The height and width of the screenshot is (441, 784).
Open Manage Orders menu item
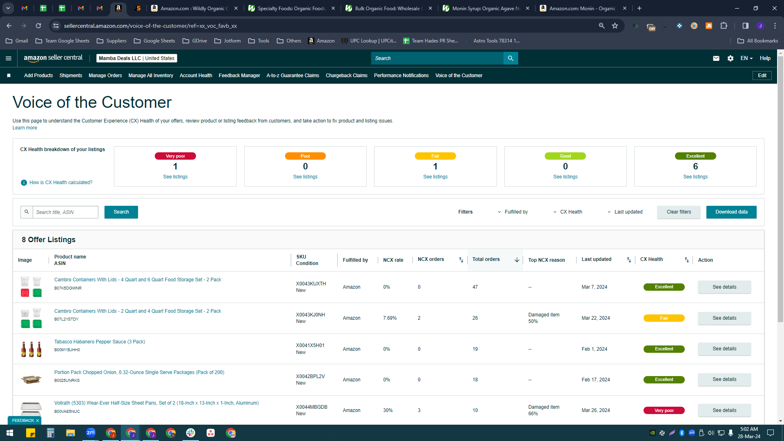[105, 76]
